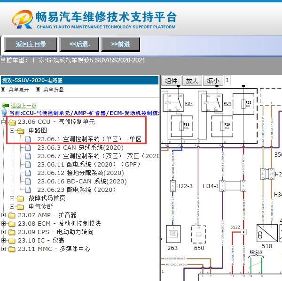Click the 观致-5SUV-2020-电路图 panel header
The width and height of the screenshot is (282, 281).
pos(79,80)
